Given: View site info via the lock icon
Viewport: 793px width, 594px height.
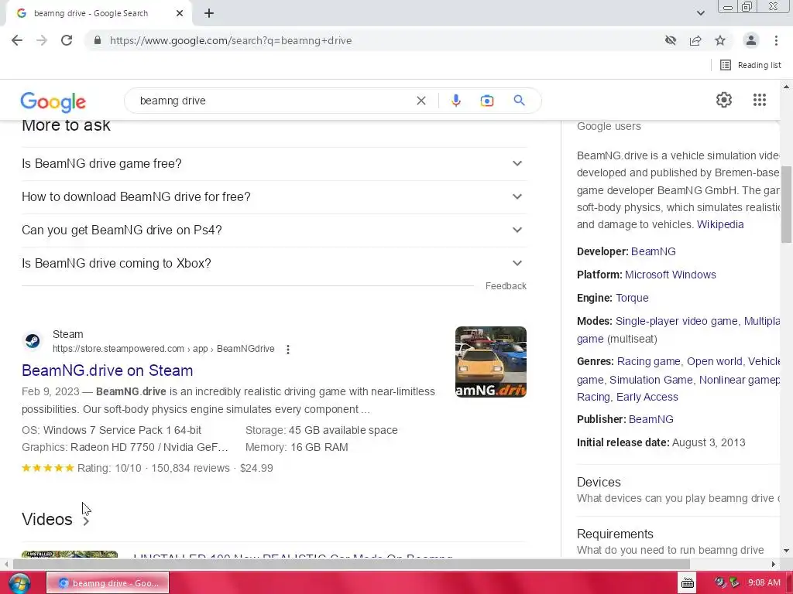Looking at the screenshot, I should coord(98,40).
